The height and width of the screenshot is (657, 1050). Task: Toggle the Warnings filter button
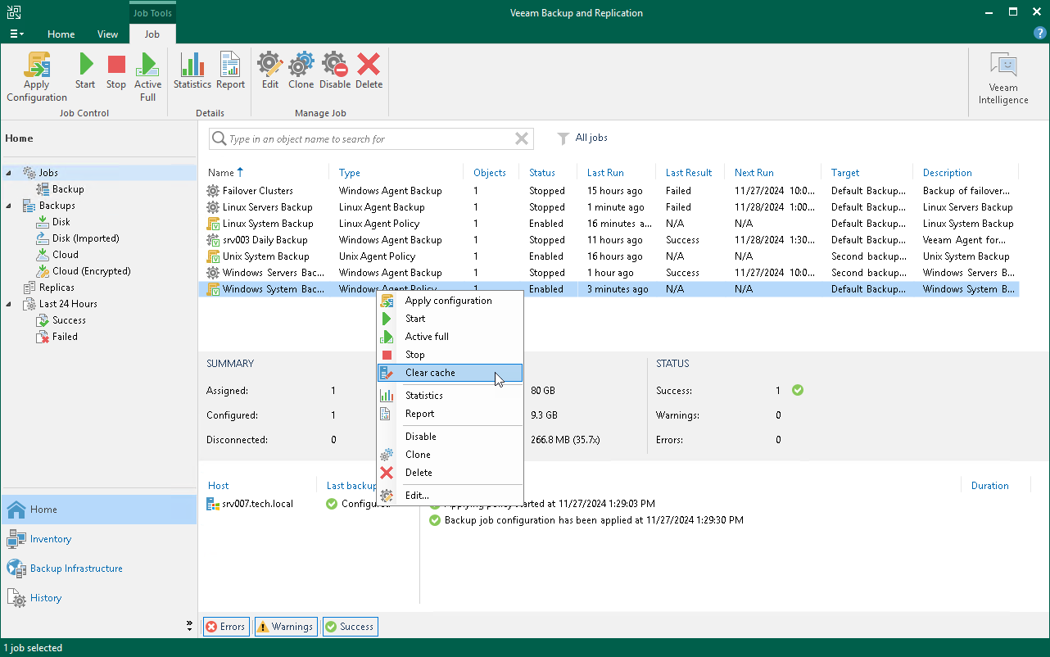coord(285,627)
